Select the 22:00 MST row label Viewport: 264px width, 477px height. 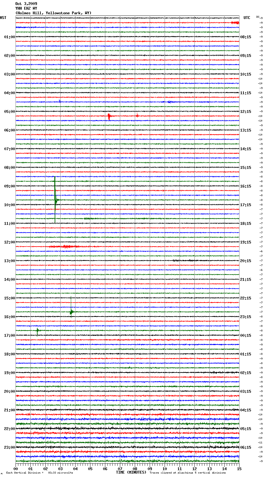pyautogui.click(x=10, y=429)
